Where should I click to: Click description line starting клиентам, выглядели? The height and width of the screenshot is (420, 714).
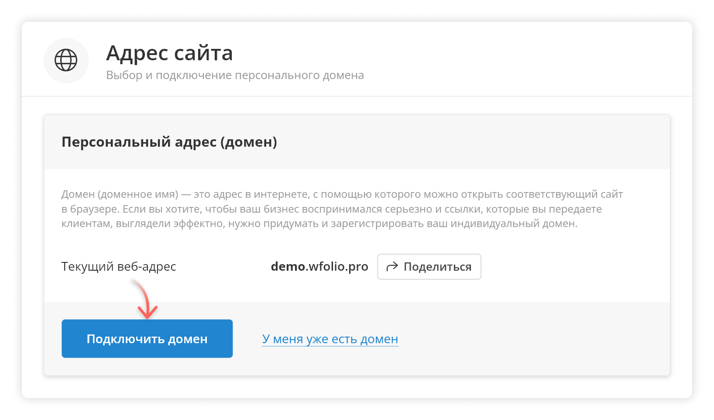pyautogui.click(x=319, y=224)
